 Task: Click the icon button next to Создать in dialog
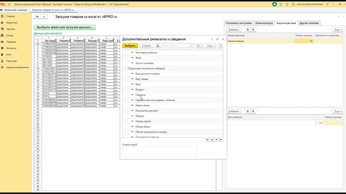tap(158, 46)
